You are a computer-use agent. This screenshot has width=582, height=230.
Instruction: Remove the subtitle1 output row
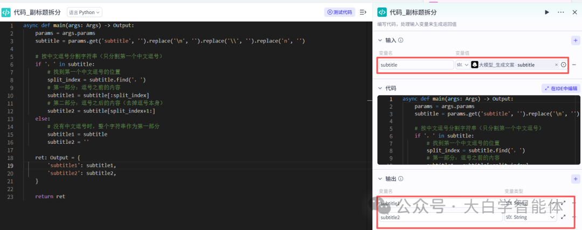(574, 203)
